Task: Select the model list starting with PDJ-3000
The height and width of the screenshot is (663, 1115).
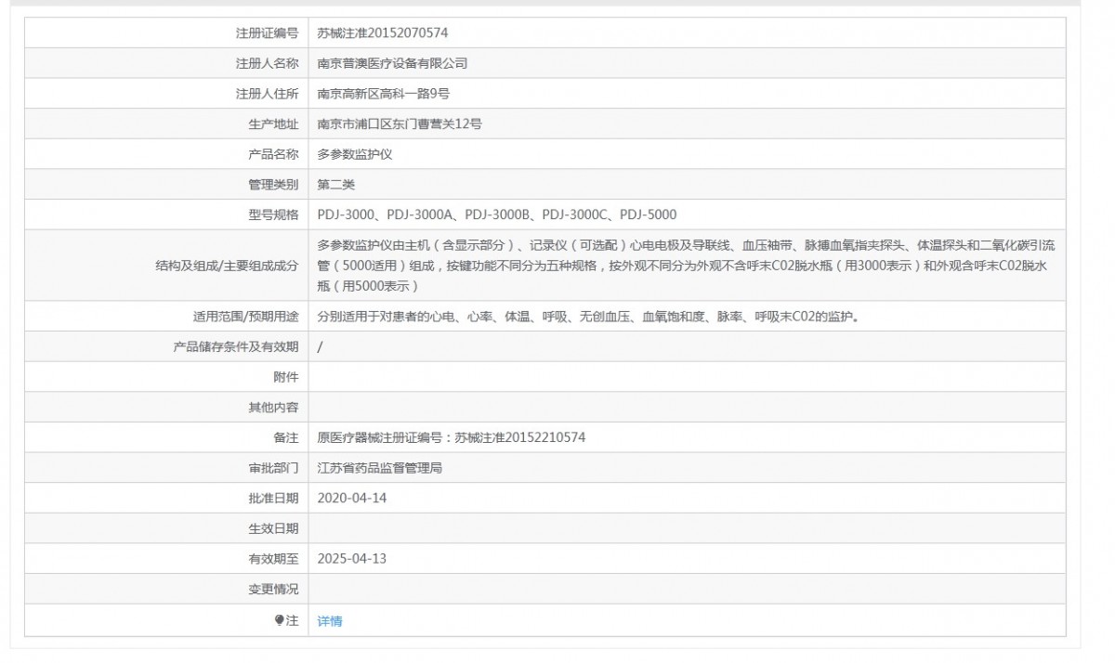Action: [x=497, y=214]
